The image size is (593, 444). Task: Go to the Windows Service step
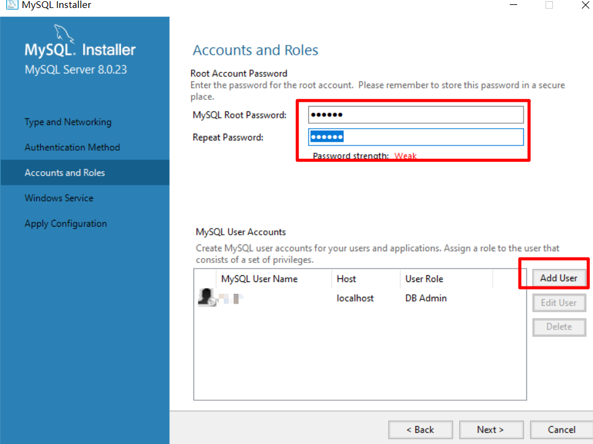(59, 198)
